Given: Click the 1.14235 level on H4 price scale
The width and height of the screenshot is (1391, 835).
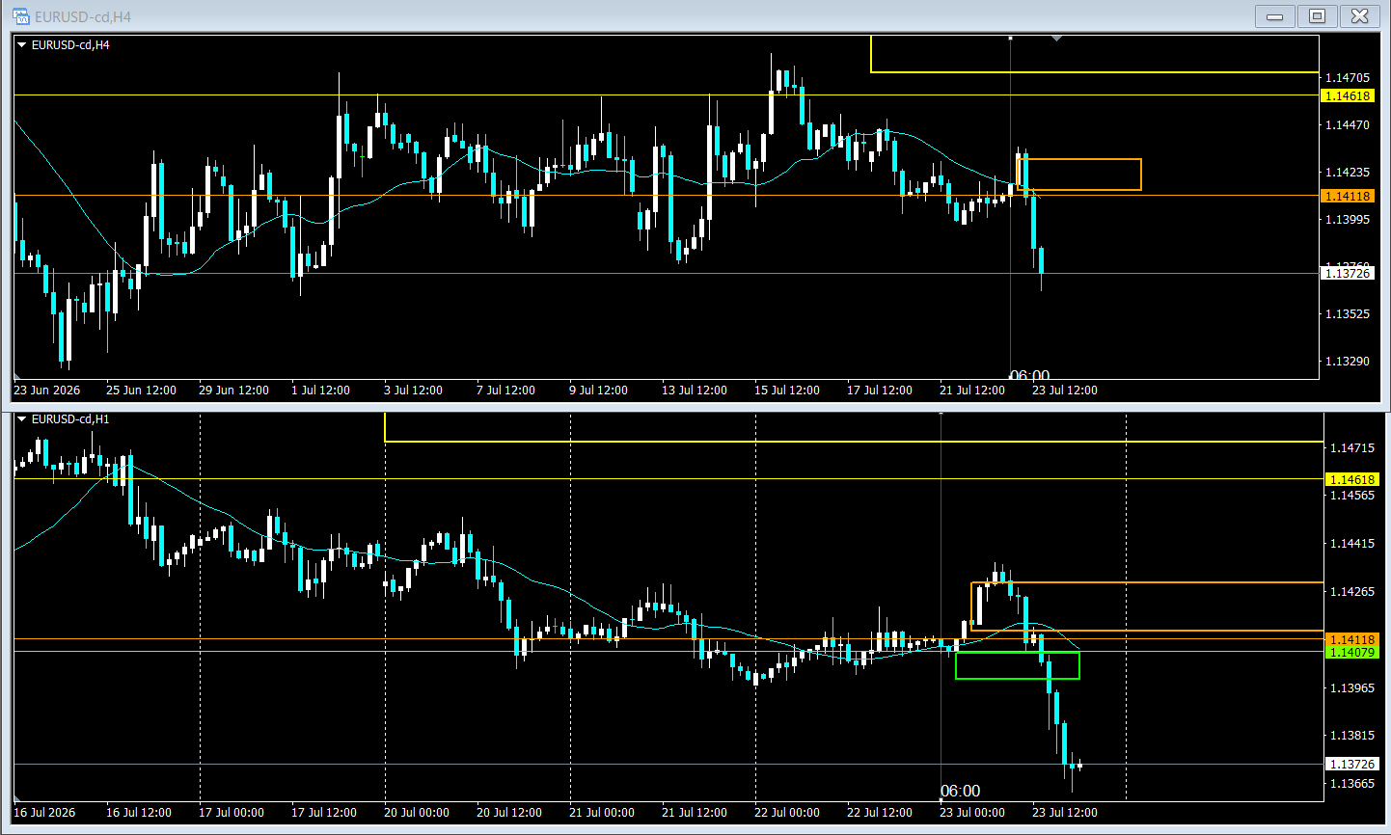Looking at the screenshot, I should click(1348, 173).
